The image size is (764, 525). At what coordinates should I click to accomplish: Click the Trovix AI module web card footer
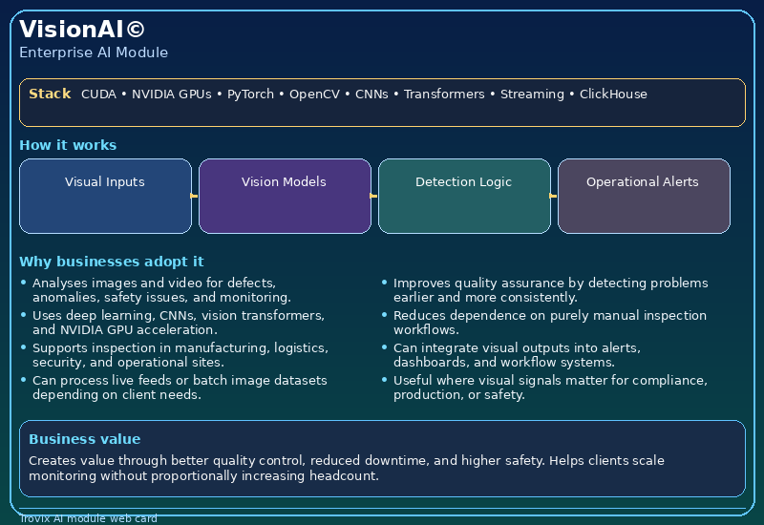pos(88,518)
